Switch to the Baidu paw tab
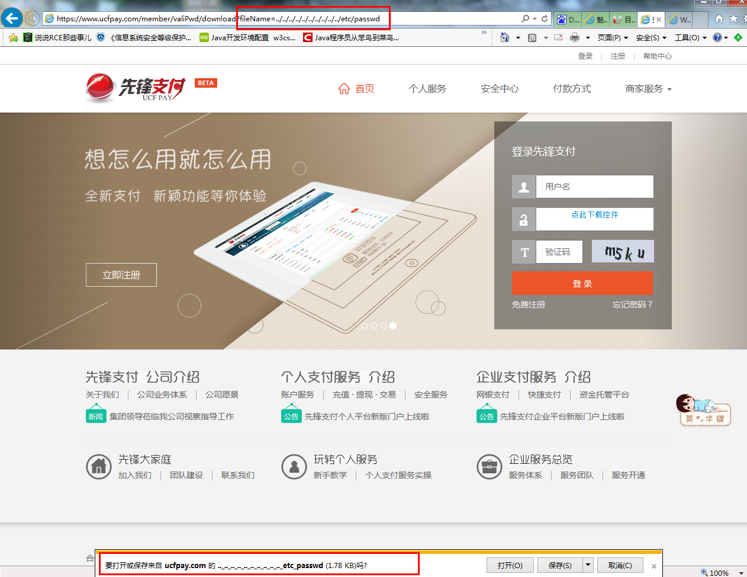 click(x=568, y=20)
